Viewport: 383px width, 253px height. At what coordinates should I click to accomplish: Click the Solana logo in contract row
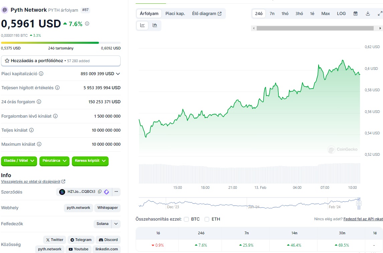(x=62, y=192)
